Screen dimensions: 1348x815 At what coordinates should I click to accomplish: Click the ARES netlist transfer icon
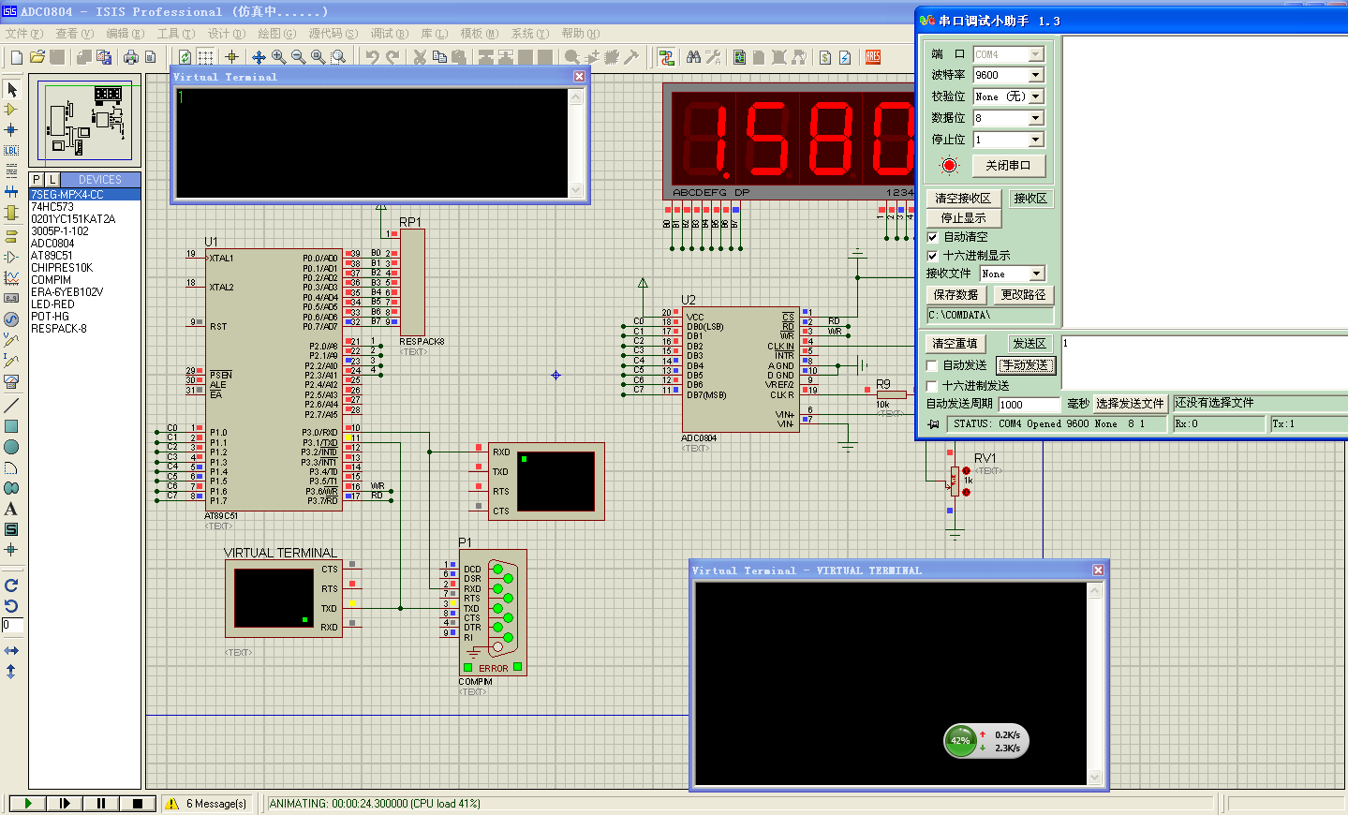pyautogui.click(x=873, y=57)
